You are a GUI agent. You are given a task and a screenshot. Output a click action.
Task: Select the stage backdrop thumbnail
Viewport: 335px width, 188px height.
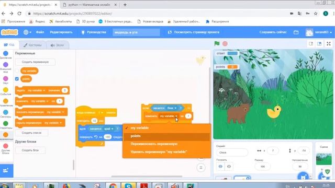pyautogui.click(x=324, y=159)
